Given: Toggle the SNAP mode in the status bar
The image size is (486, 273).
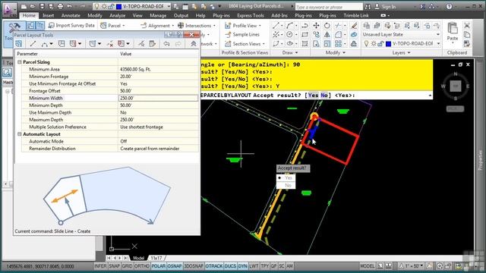Looking at the screenshot, I should pos(114,266).
